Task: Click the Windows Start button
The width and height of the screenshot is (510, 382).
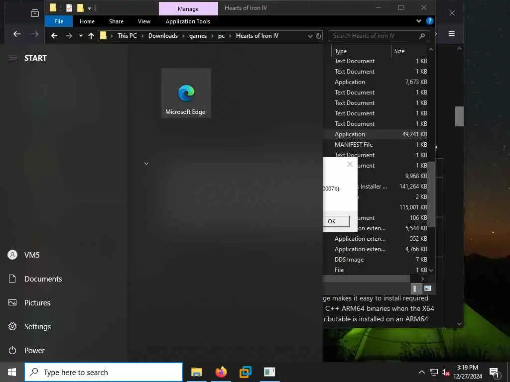Action: (x=12, y=372)
